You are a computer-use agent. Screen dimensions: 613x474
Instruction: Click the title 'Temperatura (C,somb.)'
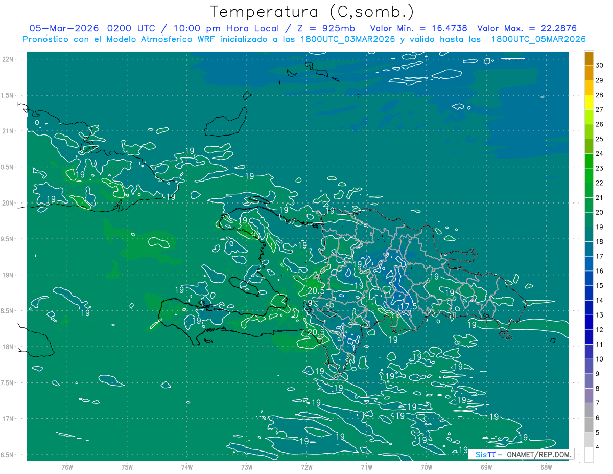click(x=312, y=12)
